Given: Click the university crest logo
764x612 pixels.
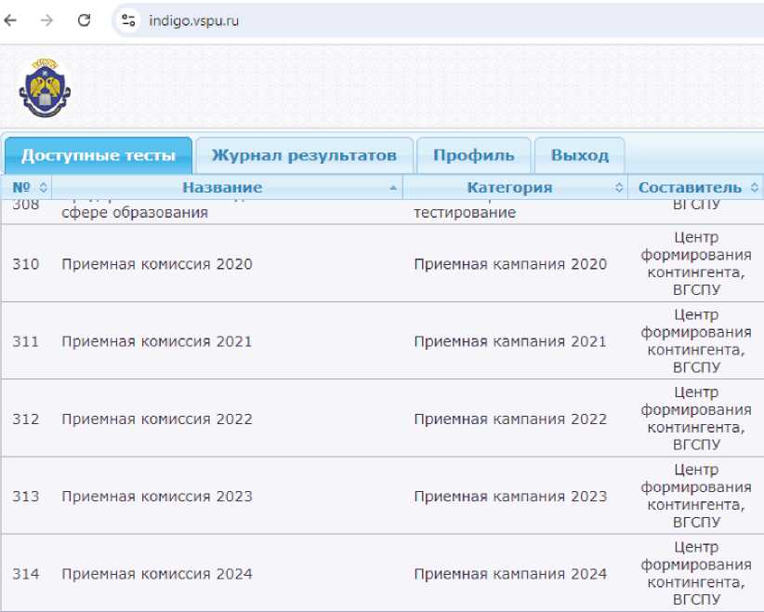Looking at the screenshot, I should click(44, 88).
